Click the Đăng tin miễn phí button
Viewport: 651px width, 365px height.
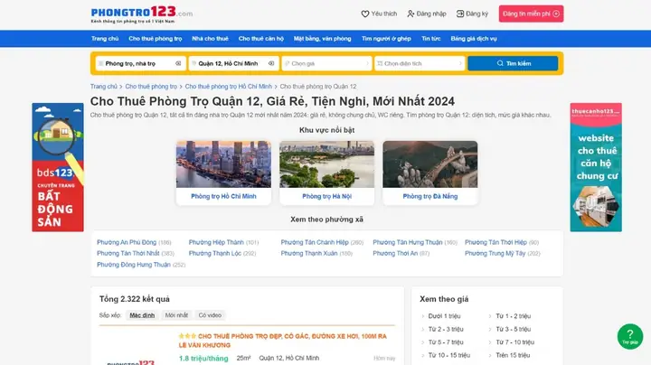[x=531, y=14]
